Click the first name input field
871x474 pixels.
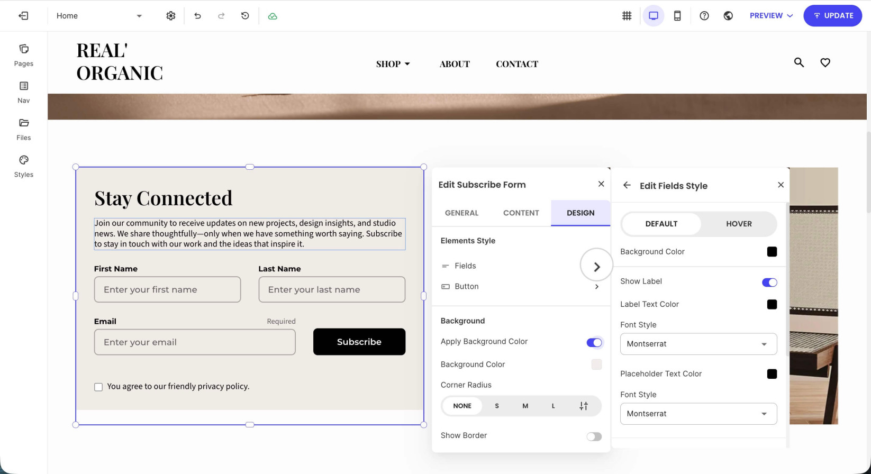167,289
